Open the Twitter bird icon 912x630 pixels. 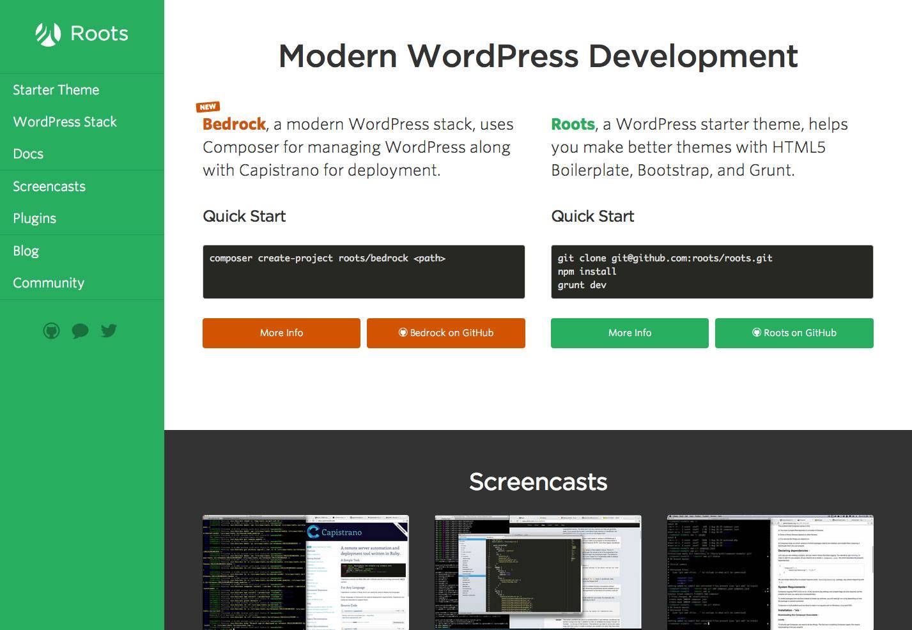tap(109, 330)
